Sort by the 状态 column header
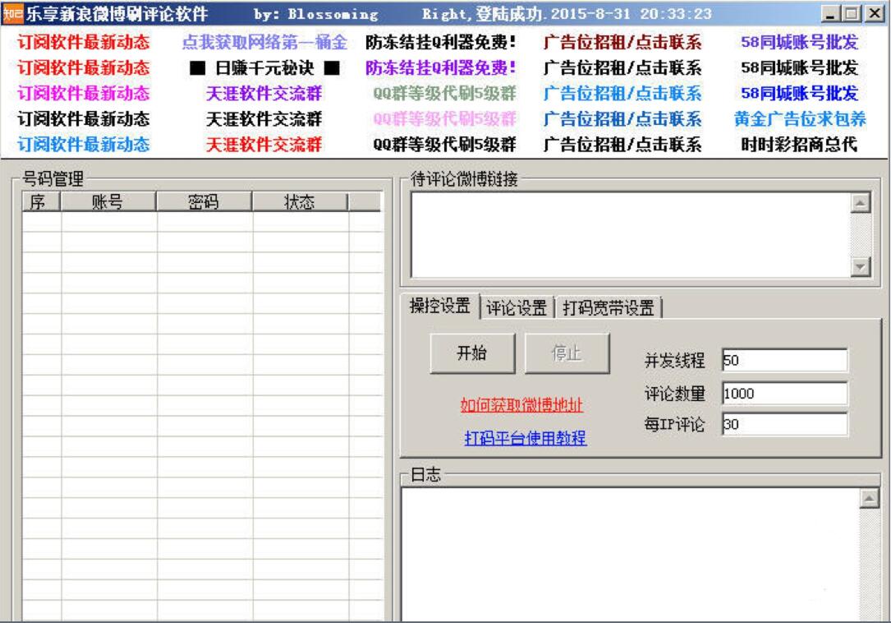This screenshot has width=891, height=623. [x=300, y=203]
